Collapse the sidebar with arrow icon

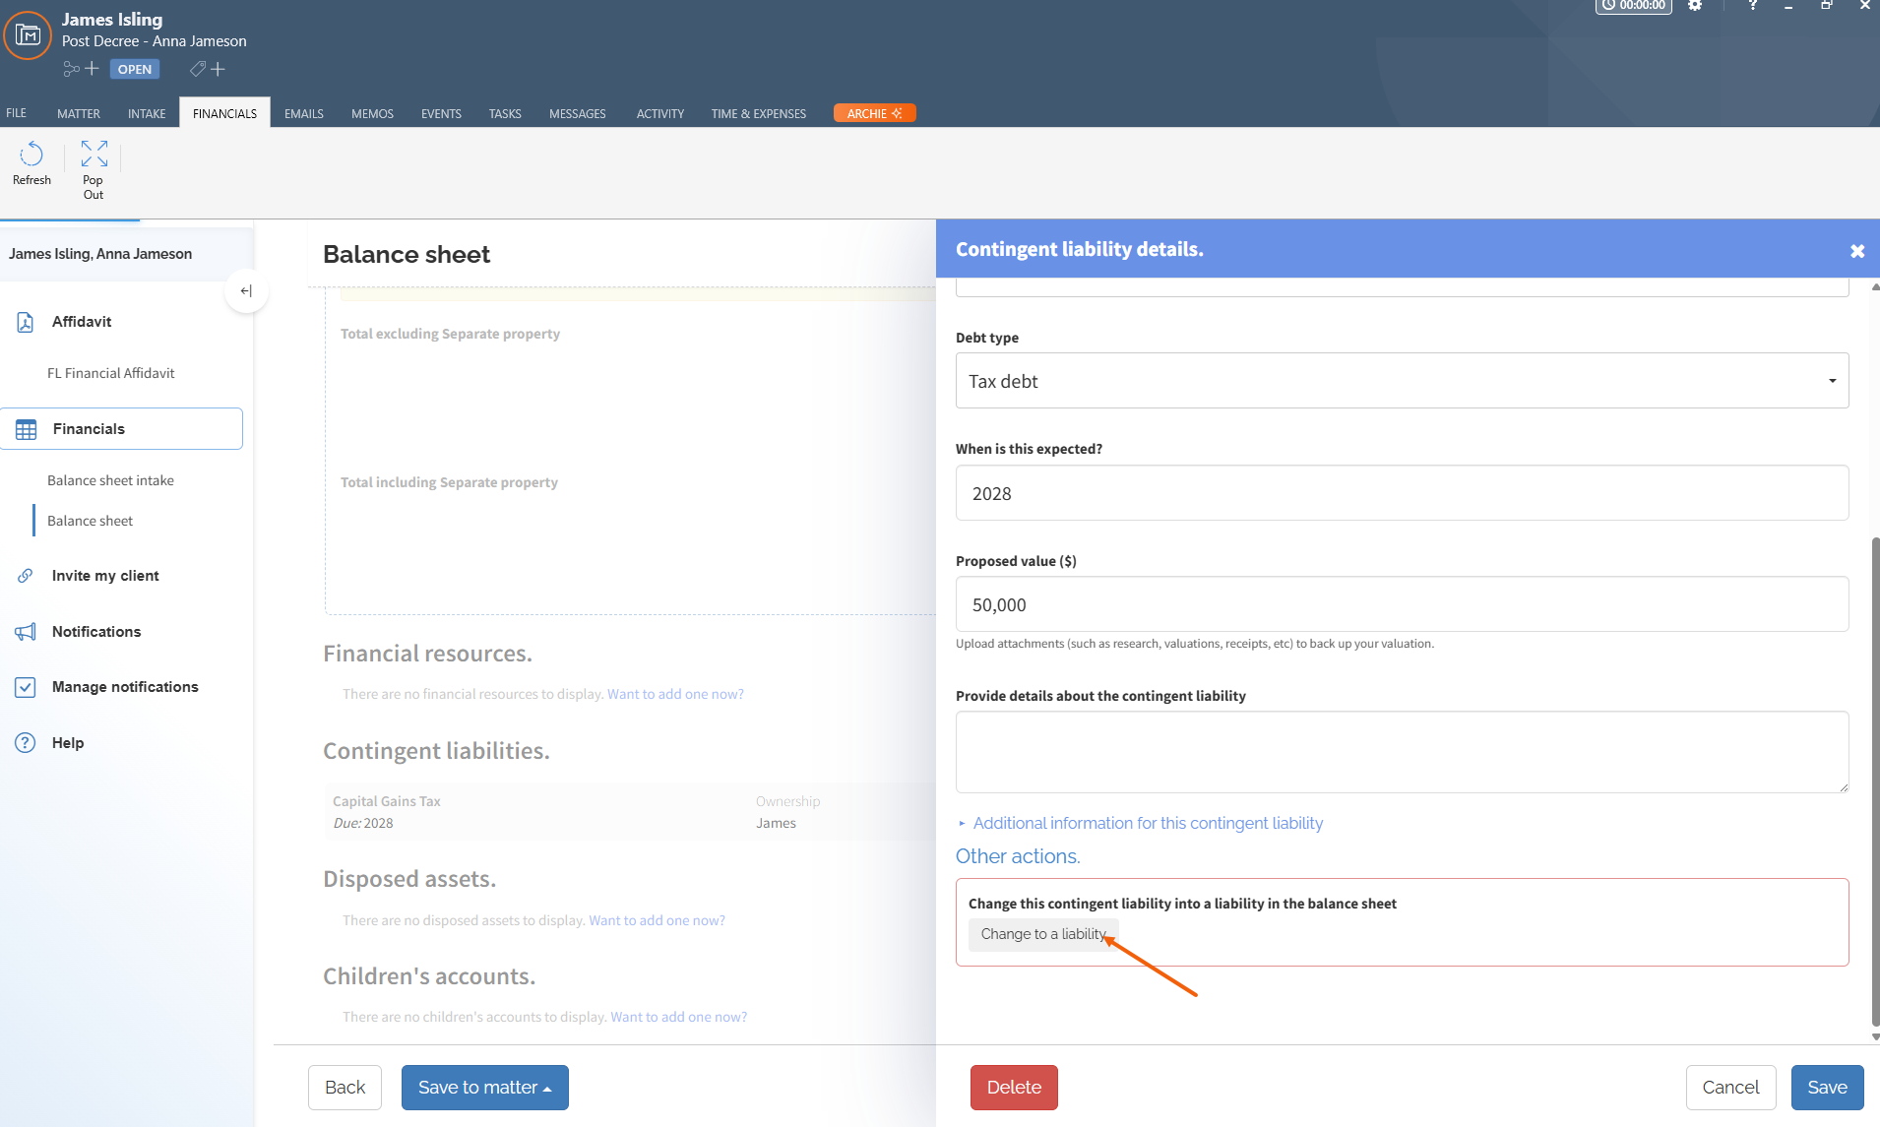pyautogui.click(x=246, y=290)
